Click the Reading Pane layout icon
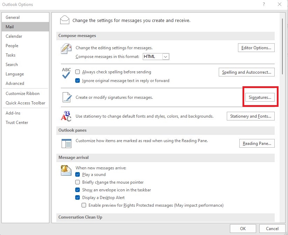This screenshot has height=235, width=288. 66,144
